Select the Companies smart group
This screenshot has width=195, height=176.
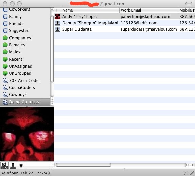(17, 38)
